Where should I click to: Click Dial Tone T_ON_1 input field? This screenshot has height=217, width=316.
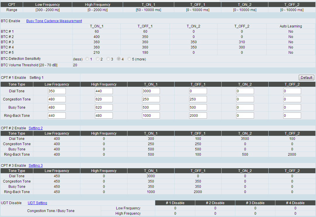pyautogui.click(x=151, y=91)
